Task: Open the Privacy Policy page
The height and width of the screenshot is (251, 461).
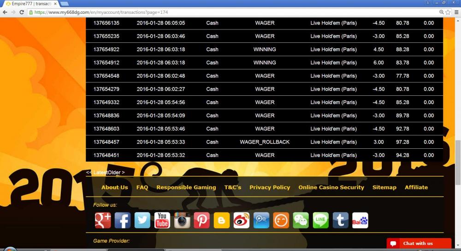Action: pos(270,187)
